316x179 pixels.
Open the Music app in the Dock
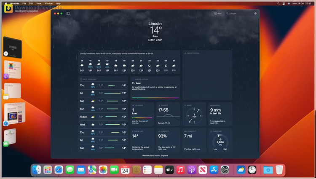pos(180,170)
